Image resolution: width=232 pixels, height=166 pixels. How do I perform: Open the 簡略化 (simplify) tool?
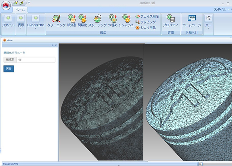click(x=82, y=21)
